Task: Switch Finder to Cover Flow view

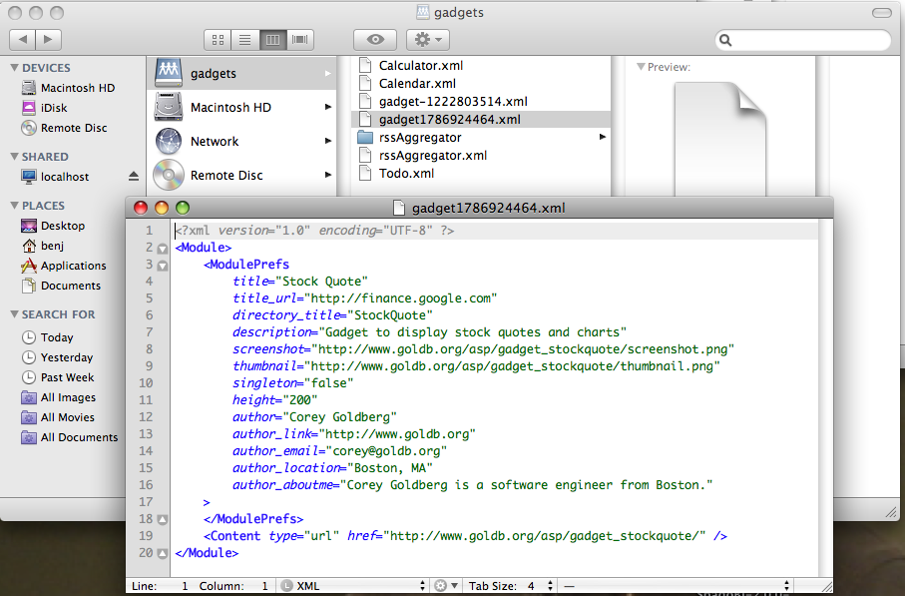Action: click(300, 40)
